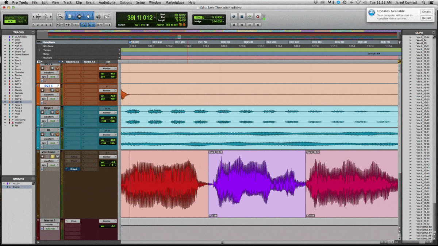Click the Fast Forward transport button
Viewport: 438px width, 246px height.
coord(250,25)
